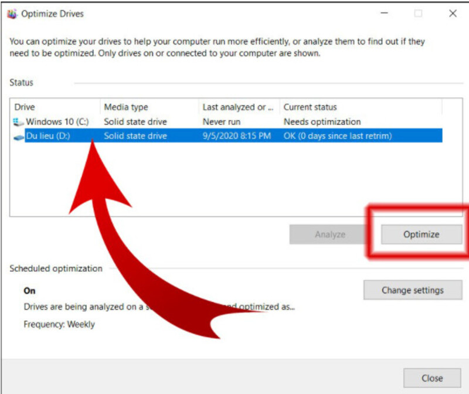Viewport: 469px width, 394px height.
Task: Click the 'Frequency: Weekly' text
Action: pyautogui.click(x=59, y=324)
